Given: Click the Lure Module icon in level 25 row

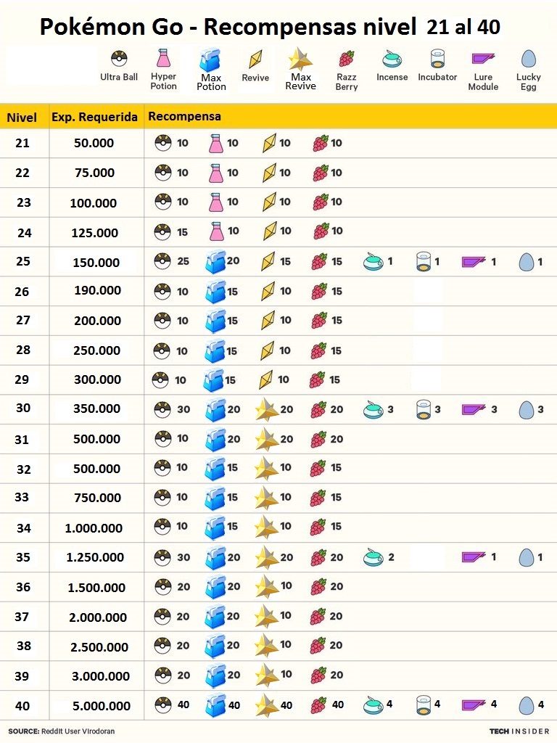Looking at the screenshot, I should click(x=474, y=261).
